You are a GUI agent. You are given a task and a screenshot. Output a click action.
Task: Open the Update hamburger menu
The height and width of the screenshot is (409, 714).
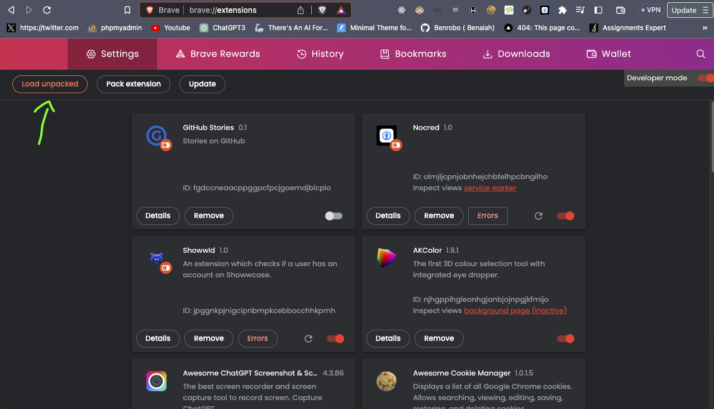point(690,10)
